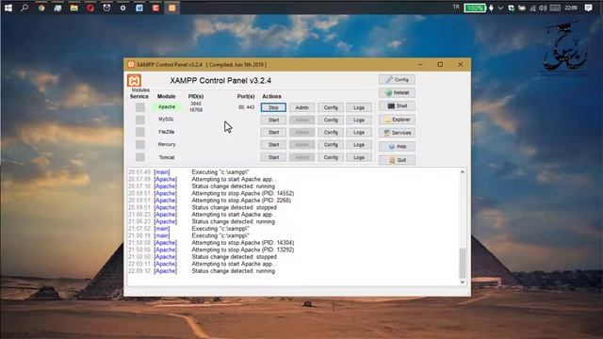
Task: Click the Tomcat module label
Action: (x=167, y=157)
